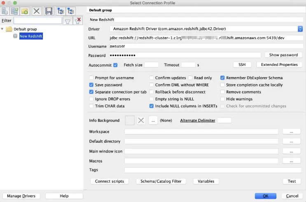Click the Username field awsuser
The height and width of the screenshot is (202, 306).
click(x=206, y=46)
